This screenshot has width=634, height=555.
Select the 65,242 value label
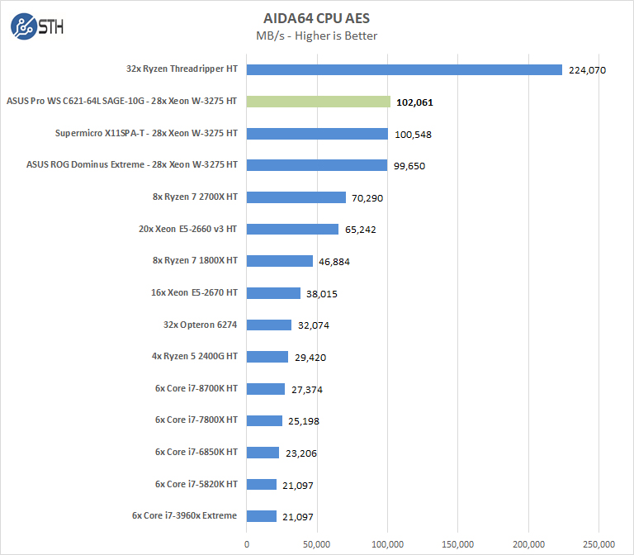pyautogui.click(x=360, y=230)
